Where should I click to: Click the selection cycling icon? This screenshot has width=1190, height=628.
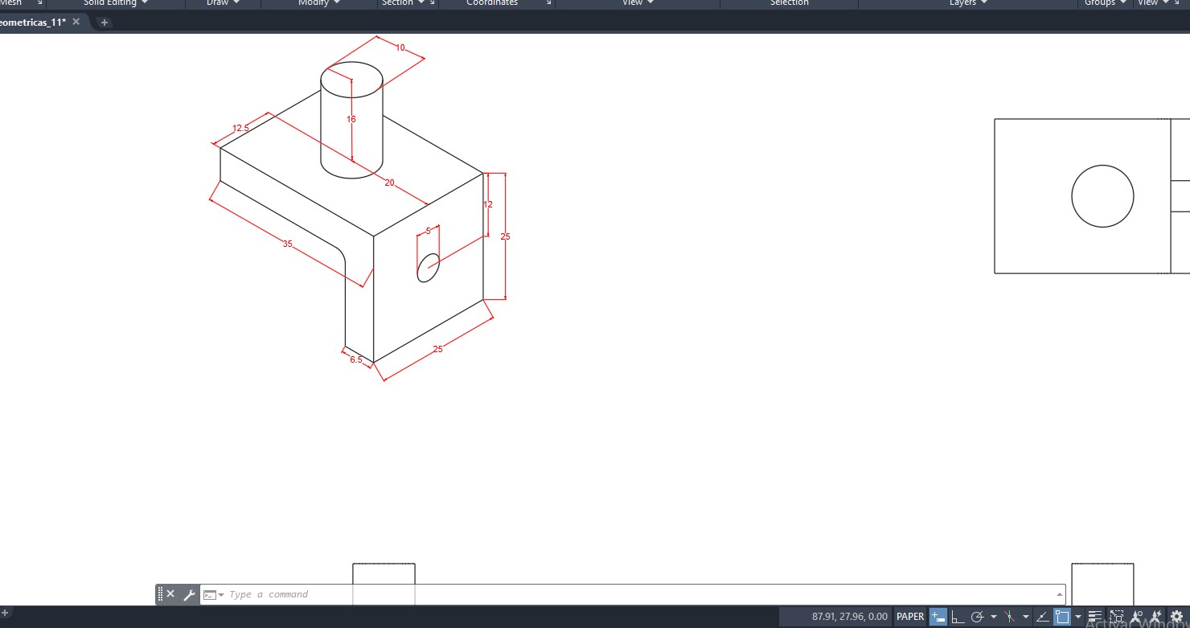[x=1117, y=617]
